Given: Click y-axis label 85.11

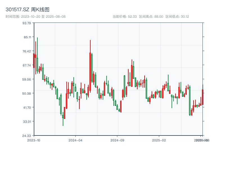Looking at the screenshot, I should pyautogui.click(x=27, y=37).
